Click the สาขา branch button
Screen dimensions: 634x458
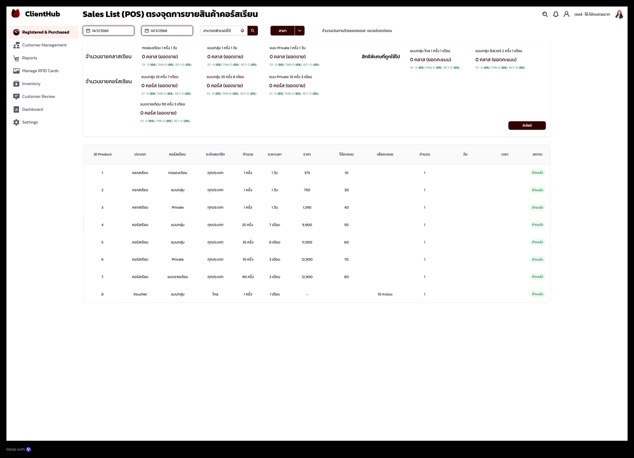pyautogui.click(x=283, y=31)
